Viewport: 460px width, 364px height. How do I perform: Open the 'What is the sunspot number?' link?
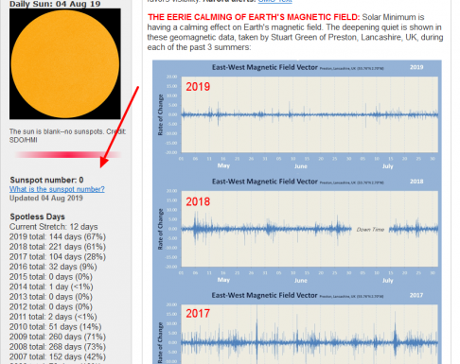click(57, 189)
